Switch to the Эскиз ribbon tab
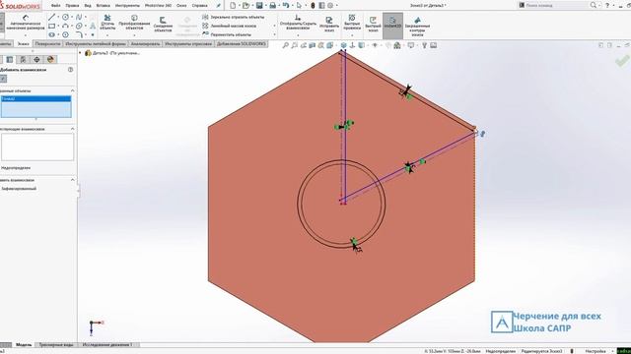 [x=24, y=43]
